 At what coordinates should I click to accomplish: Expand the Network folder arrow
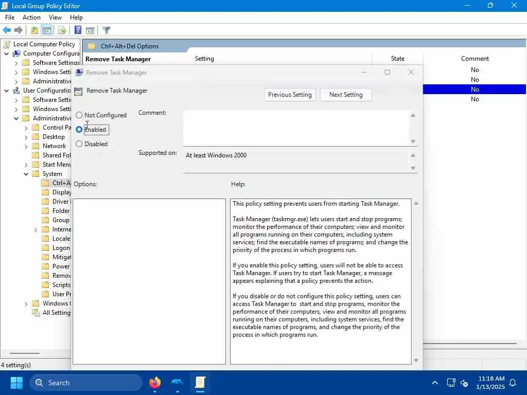point(26,146)
